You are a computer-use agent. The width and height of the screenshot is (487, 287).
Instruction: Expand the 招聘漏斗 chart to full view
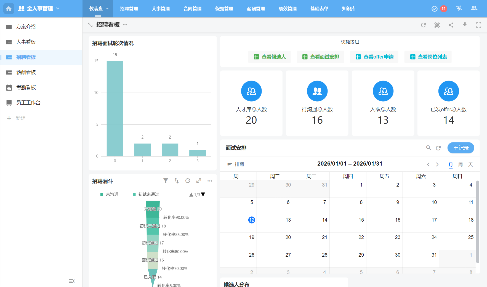(199, 181)
